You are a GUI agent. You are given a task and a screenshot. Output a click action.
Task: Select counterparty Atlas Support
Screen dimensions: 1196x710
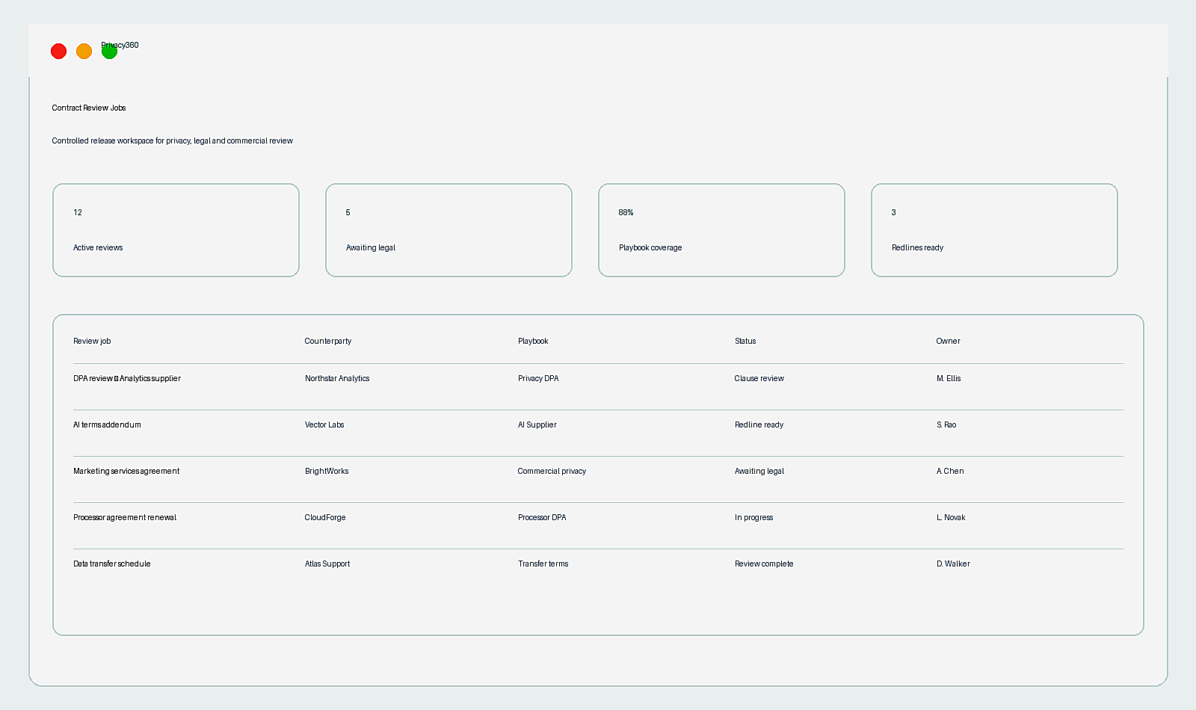tap(327, 564)
